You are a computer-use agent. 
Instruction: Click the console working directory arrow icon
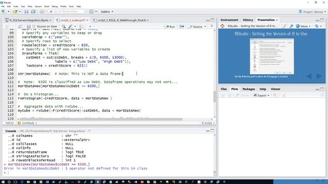(89, 131)
